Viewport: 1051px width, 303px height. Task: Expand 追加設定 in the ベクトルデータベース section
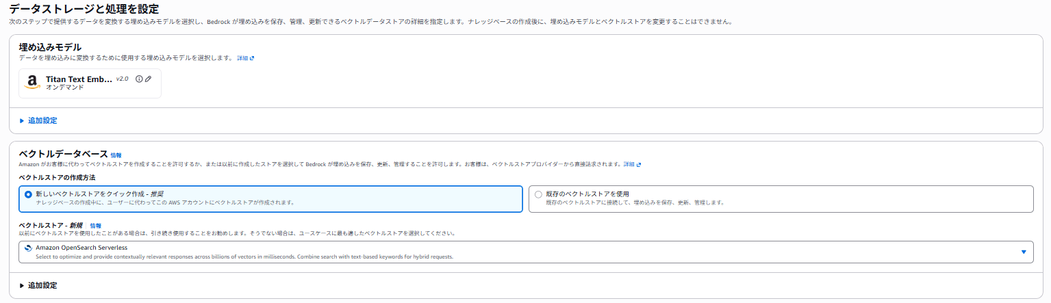(x=38, y=285)
